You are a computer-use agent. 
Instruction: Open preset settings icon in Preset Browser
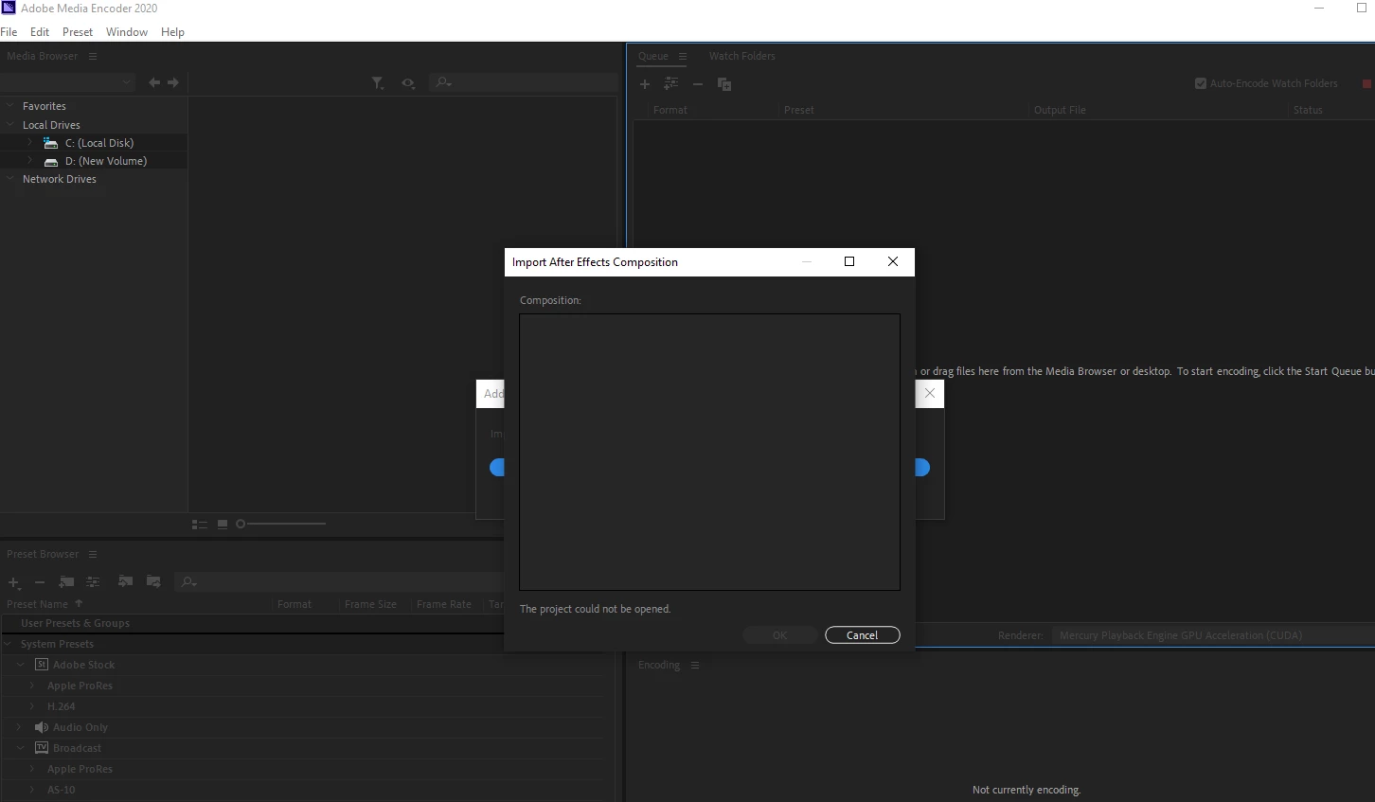coord(93,581)
